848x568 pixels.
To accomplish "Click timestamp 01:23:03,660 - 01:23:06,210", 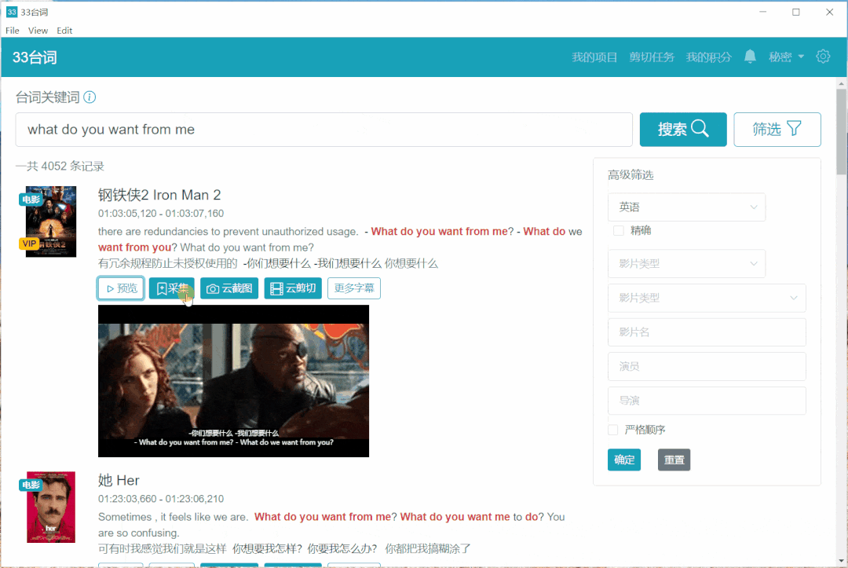I will [161, 499].
